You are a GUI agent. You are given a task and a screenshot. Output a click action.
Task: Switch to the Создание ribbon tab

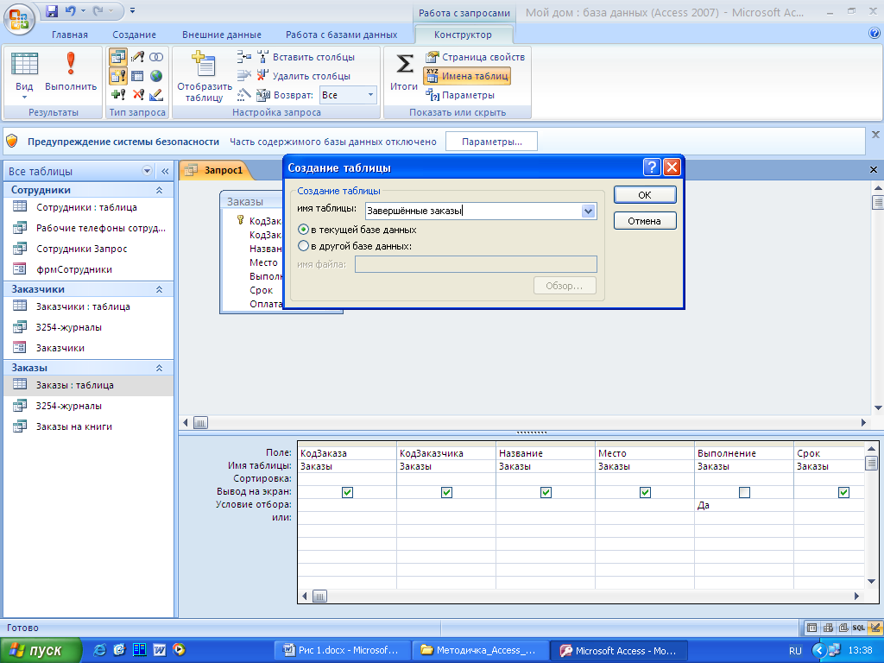134,35
